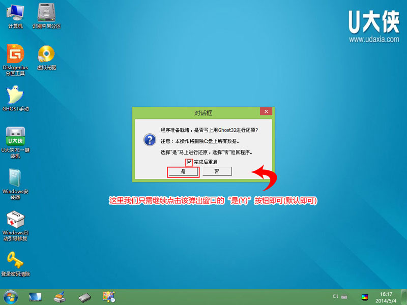Screen dimensions: 407x305
Task: Open the display settings tray icon
Action: pyautogui.click(x=366, y=296)
